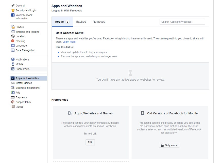The width and height of the screenshot is (222, 163).
Task: Go to Security and Login settings
Action: (x=26, y=10)
